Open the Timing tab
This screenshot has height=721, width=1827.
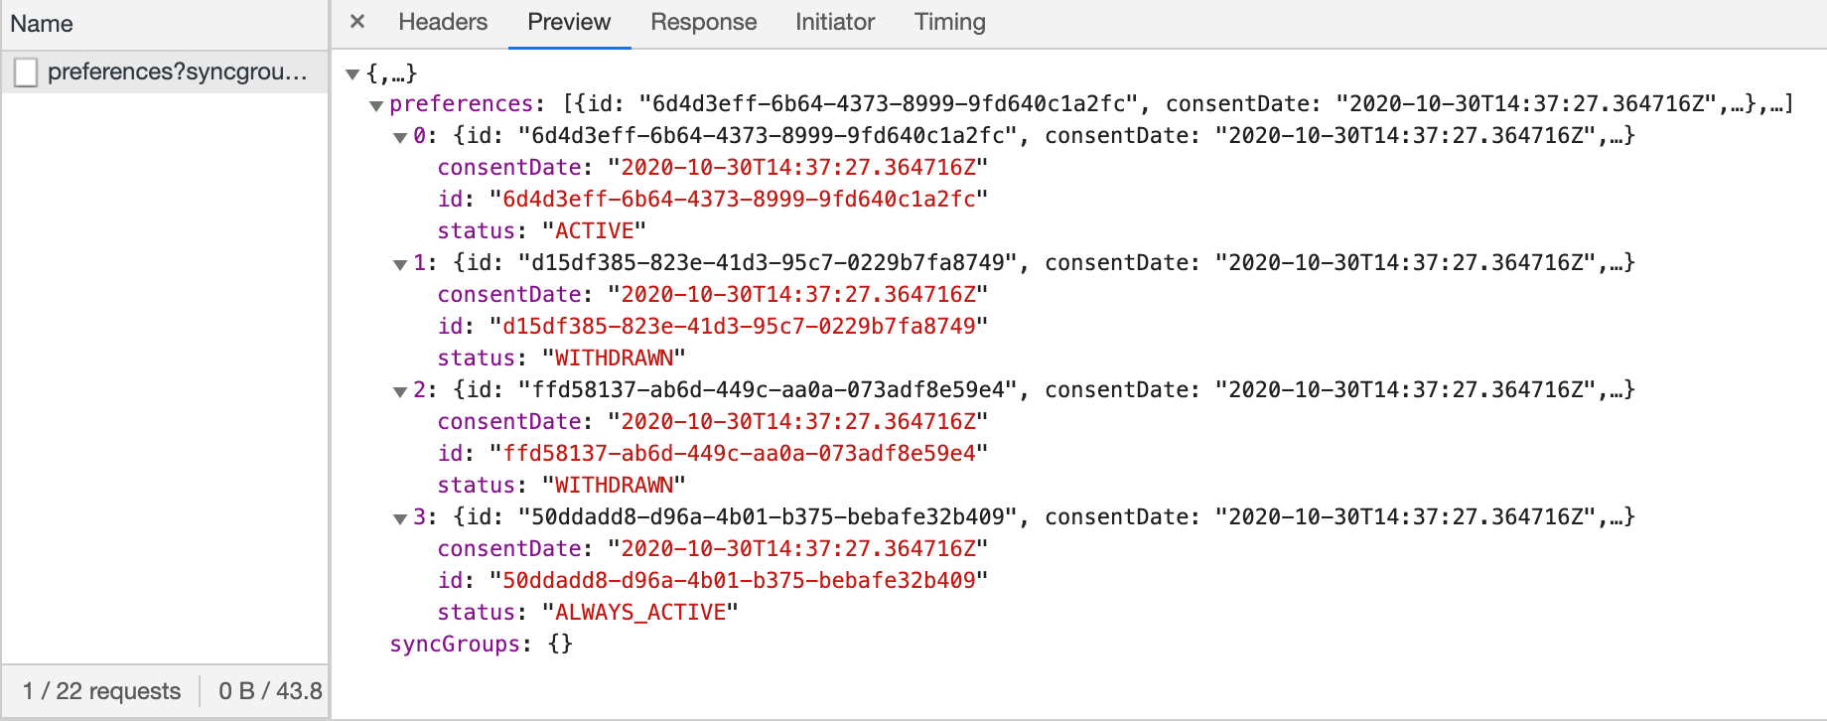[949, 22]
